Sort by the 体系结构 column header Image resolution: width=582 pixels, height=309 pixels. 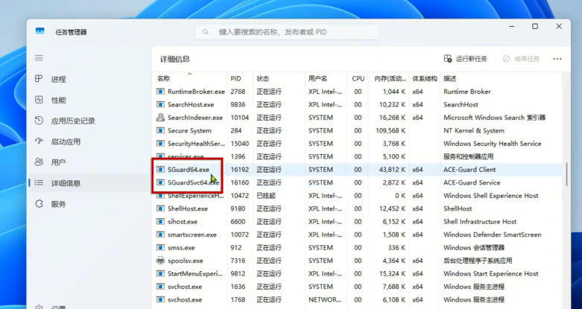pos(424,79)
